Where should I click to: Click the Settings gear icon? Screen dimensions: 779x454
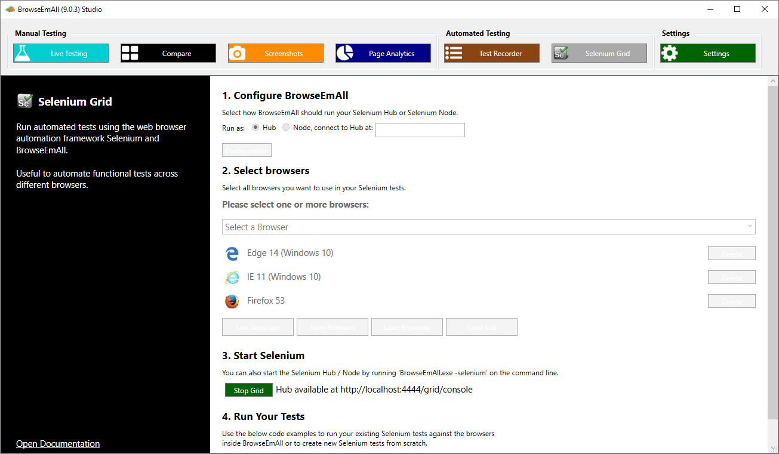click(669, 53)
